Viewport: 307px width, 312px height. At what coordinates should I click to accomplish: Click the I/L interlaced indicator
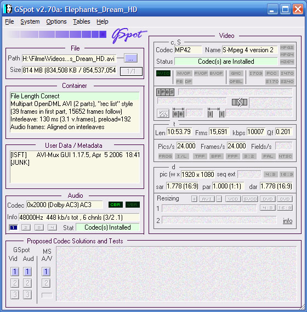(x=182, y=156)
